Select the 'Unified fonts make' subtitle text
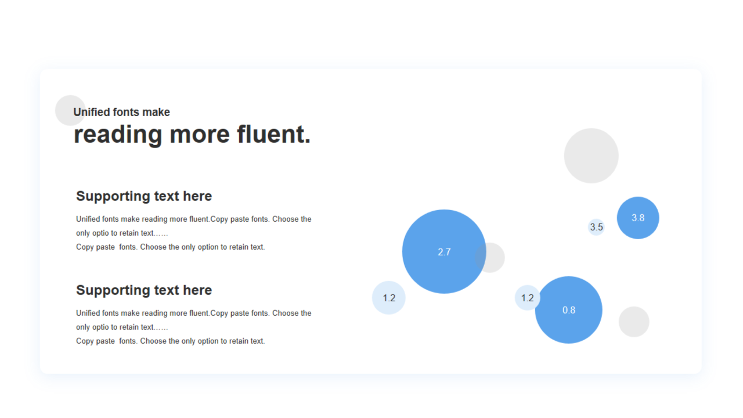The image size is (743, 418). pyautogui.click(x=122, y=112)
